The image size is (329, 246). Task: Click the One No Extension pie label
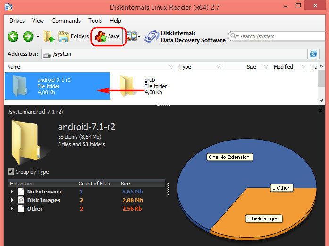(x=229, y=157)
